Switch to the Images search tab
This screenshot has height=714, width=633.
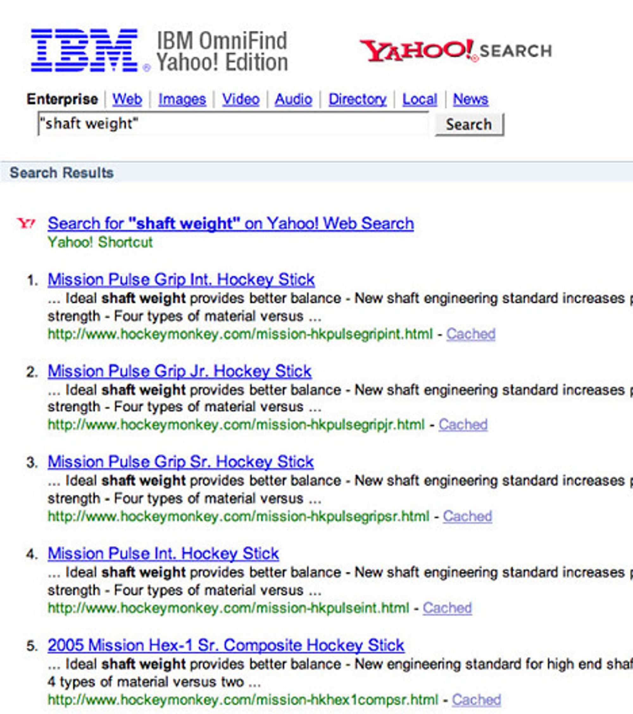(182, 99)
